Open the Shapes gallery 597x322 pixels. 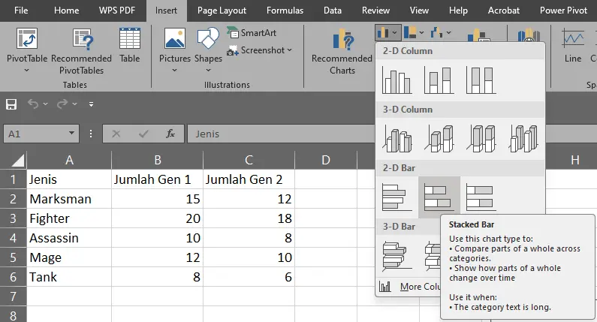[208, 50]
